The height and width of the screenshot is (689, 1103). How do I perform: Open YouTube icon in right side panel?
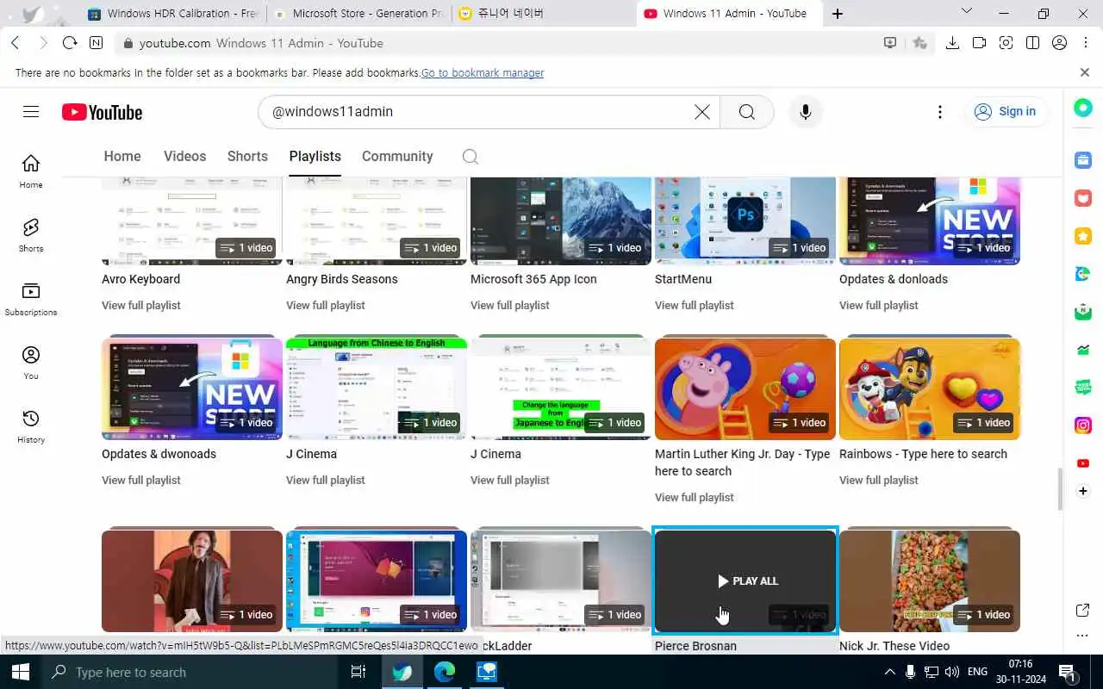tap(1083, 463)
